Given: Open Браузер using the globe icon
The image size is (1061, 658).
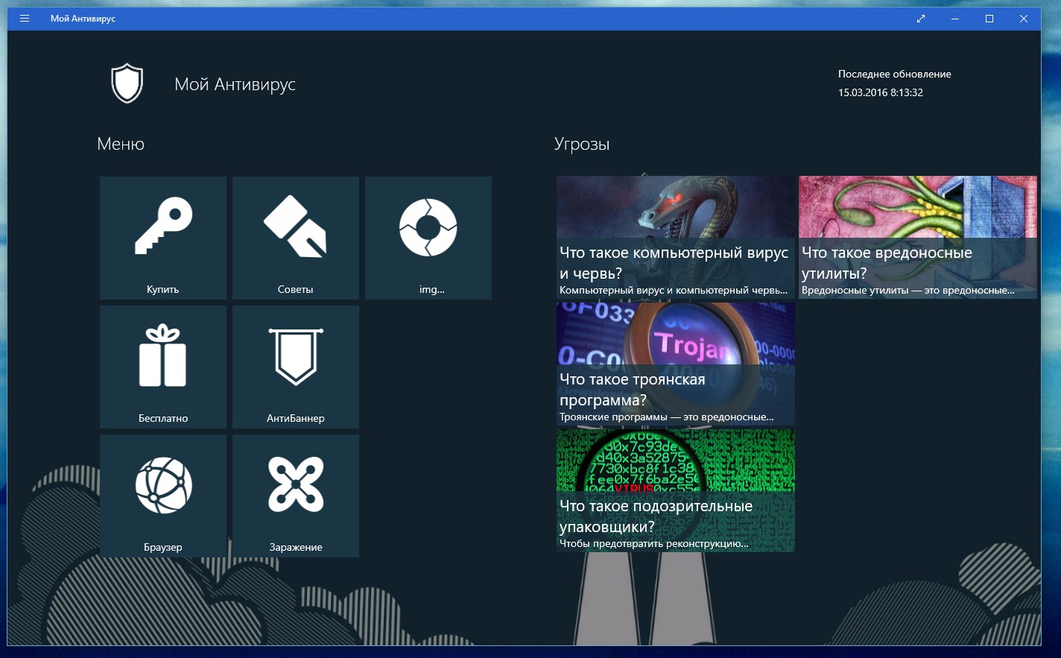Looking at the screenshot, I should point(162,486).
